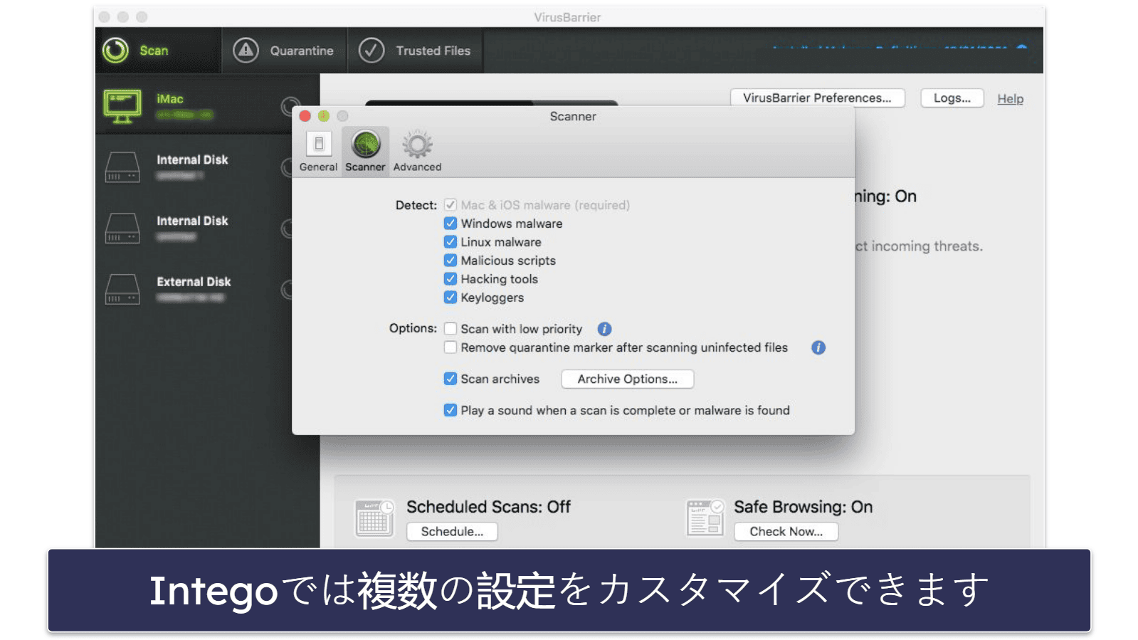Click the Schedule button for scheduled scans

452,532
